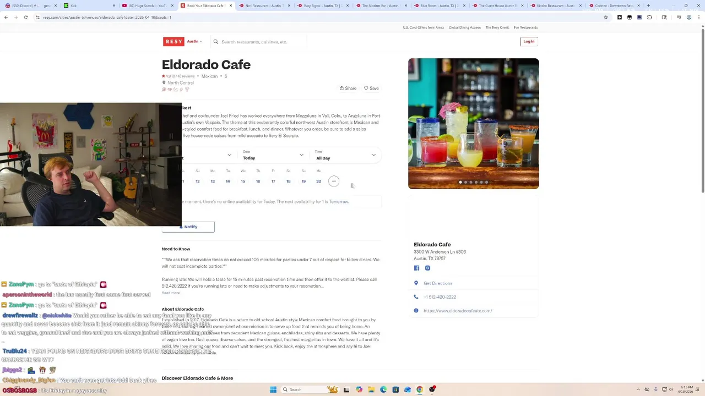Select date 15 in the calendar row

click(243, 181)
